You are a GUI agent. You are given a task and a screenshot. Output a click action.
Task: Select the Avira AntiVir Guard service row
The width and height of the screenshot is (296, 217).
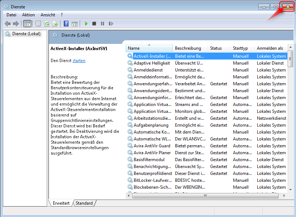(152, 146)
